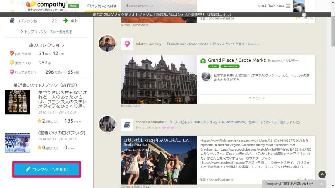Open Shohei Watanabe's avatar

[107, 124]
